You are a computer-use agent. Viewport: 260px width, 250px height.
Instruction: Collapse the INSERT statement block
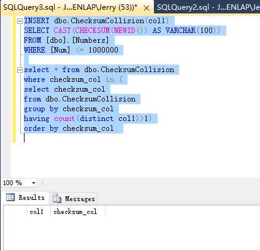[x=20, y=21]
